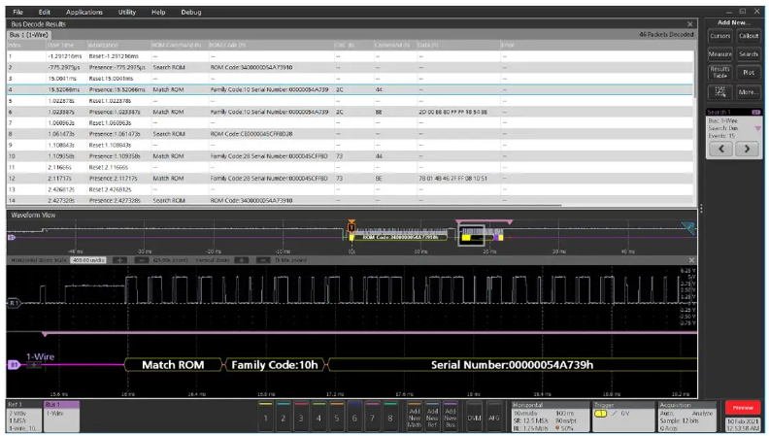Toggle the AFG button
This screenshot has width=769, height=436.
[494, 417]
